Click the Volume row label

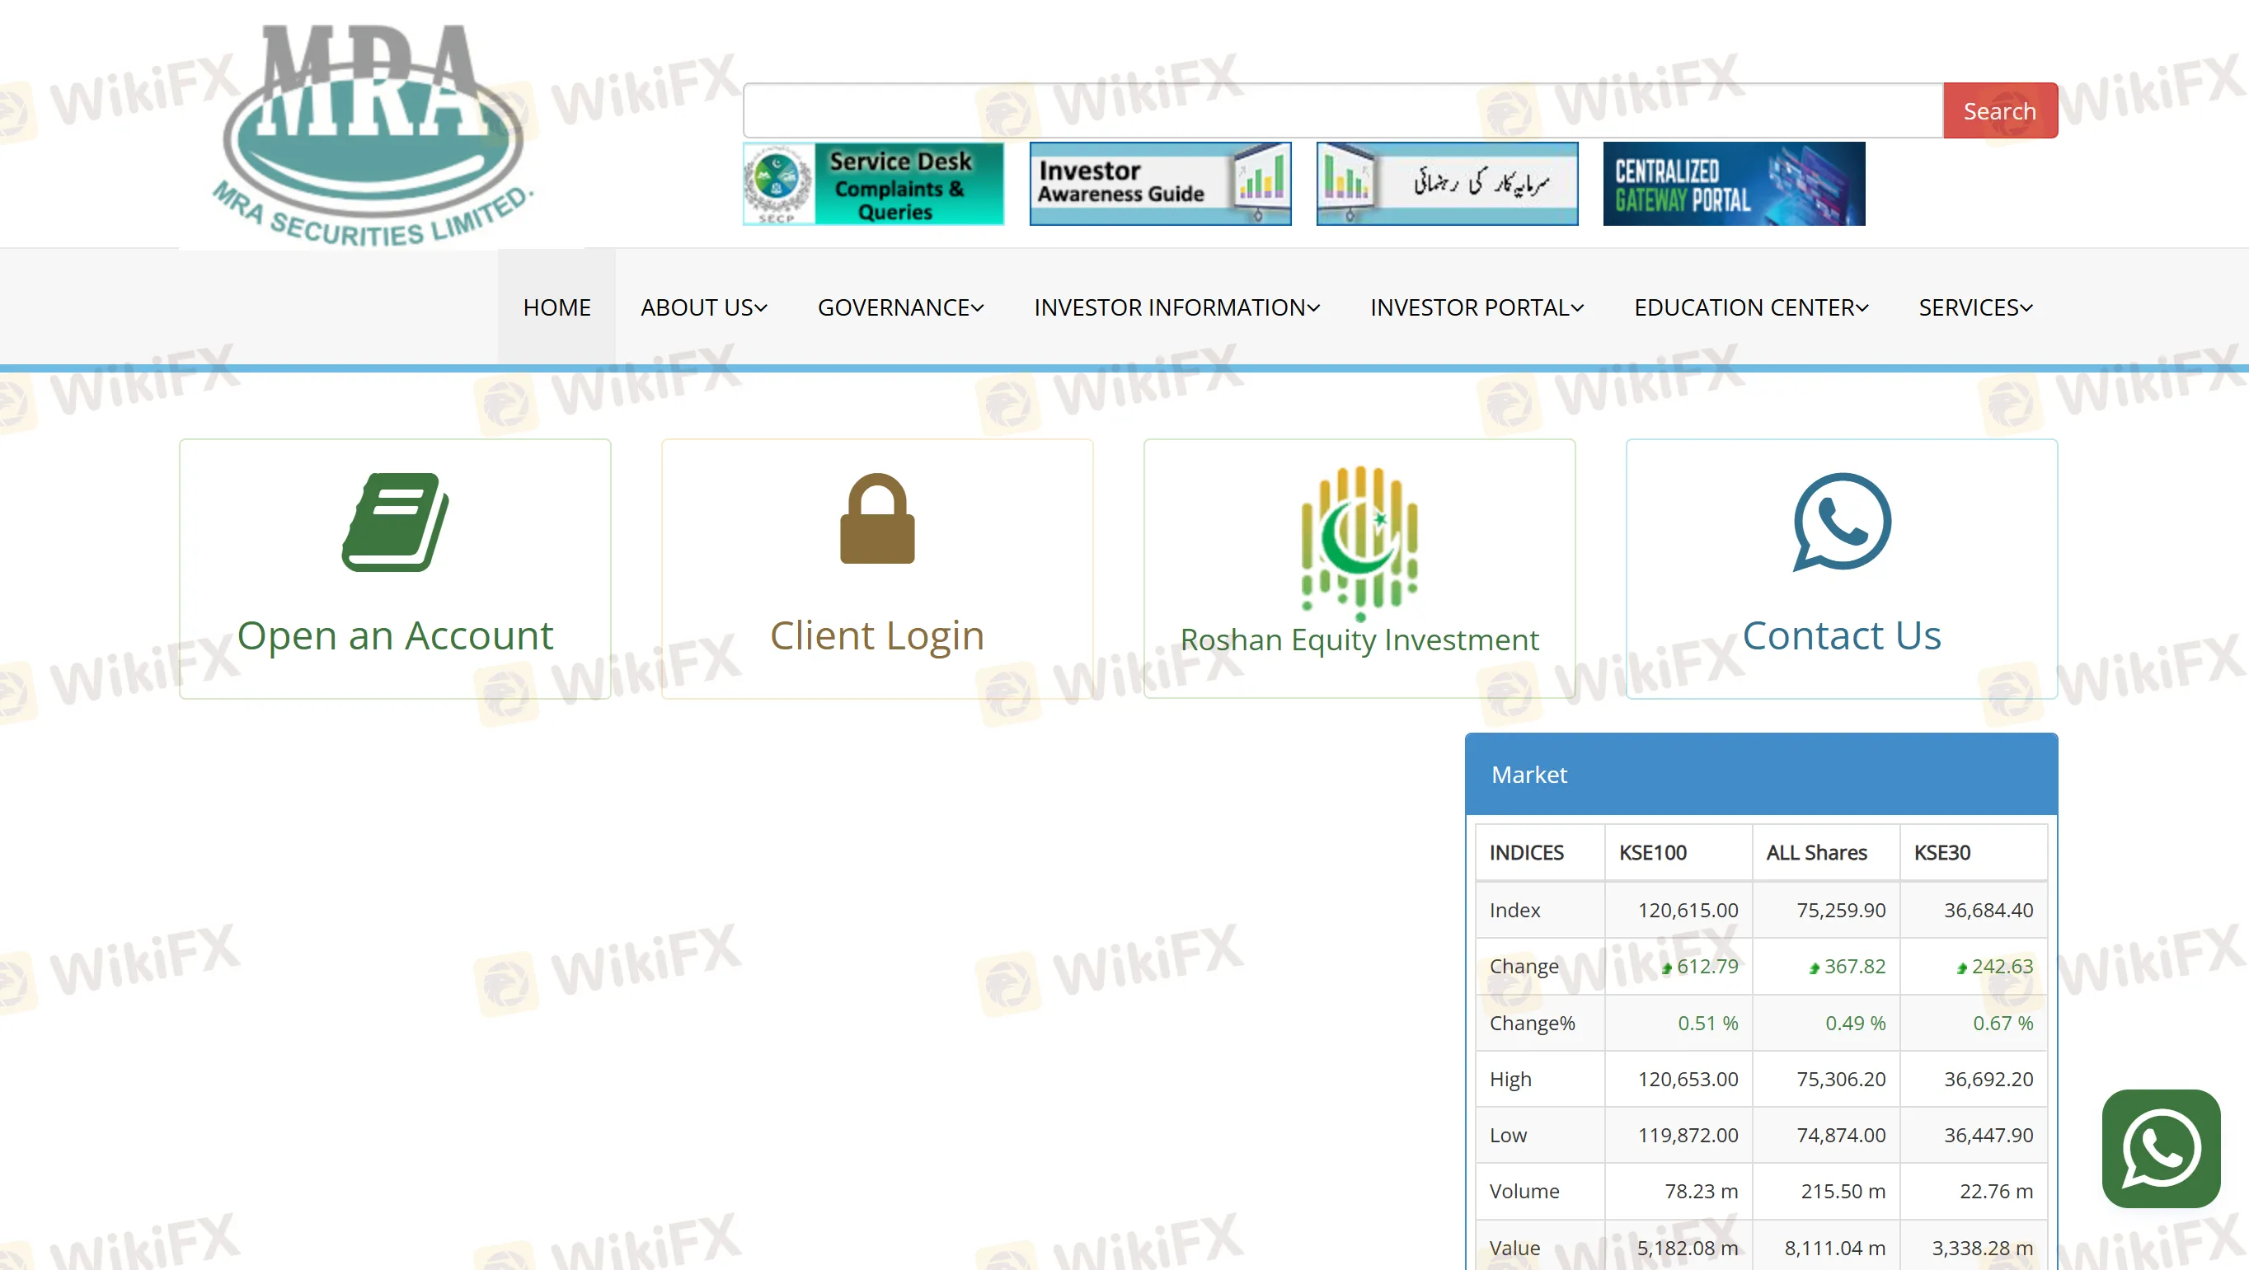pos(1524,1192)
